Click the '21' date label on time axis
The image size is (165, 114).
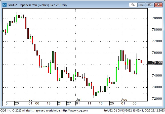(60, 103)
